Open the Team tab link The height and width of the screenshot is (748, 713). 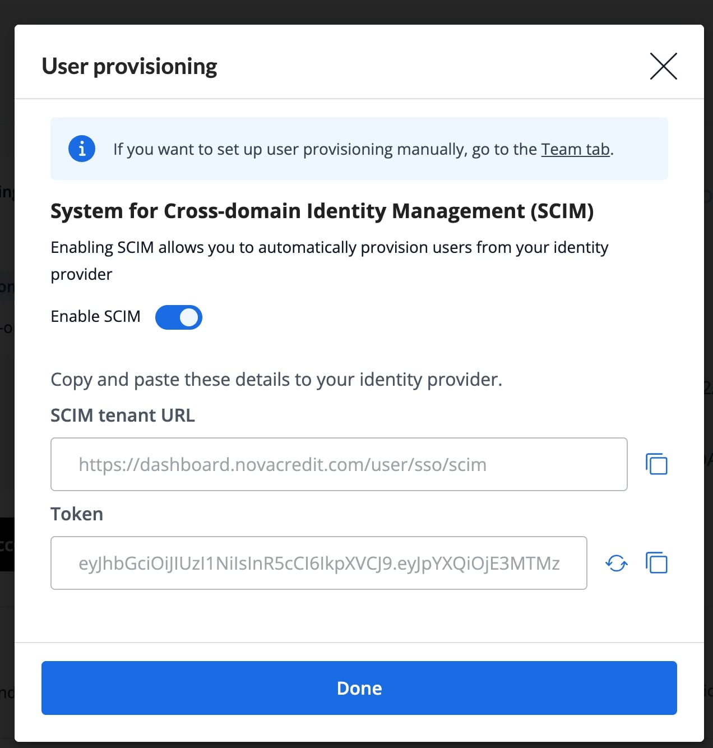pos(575,149)
